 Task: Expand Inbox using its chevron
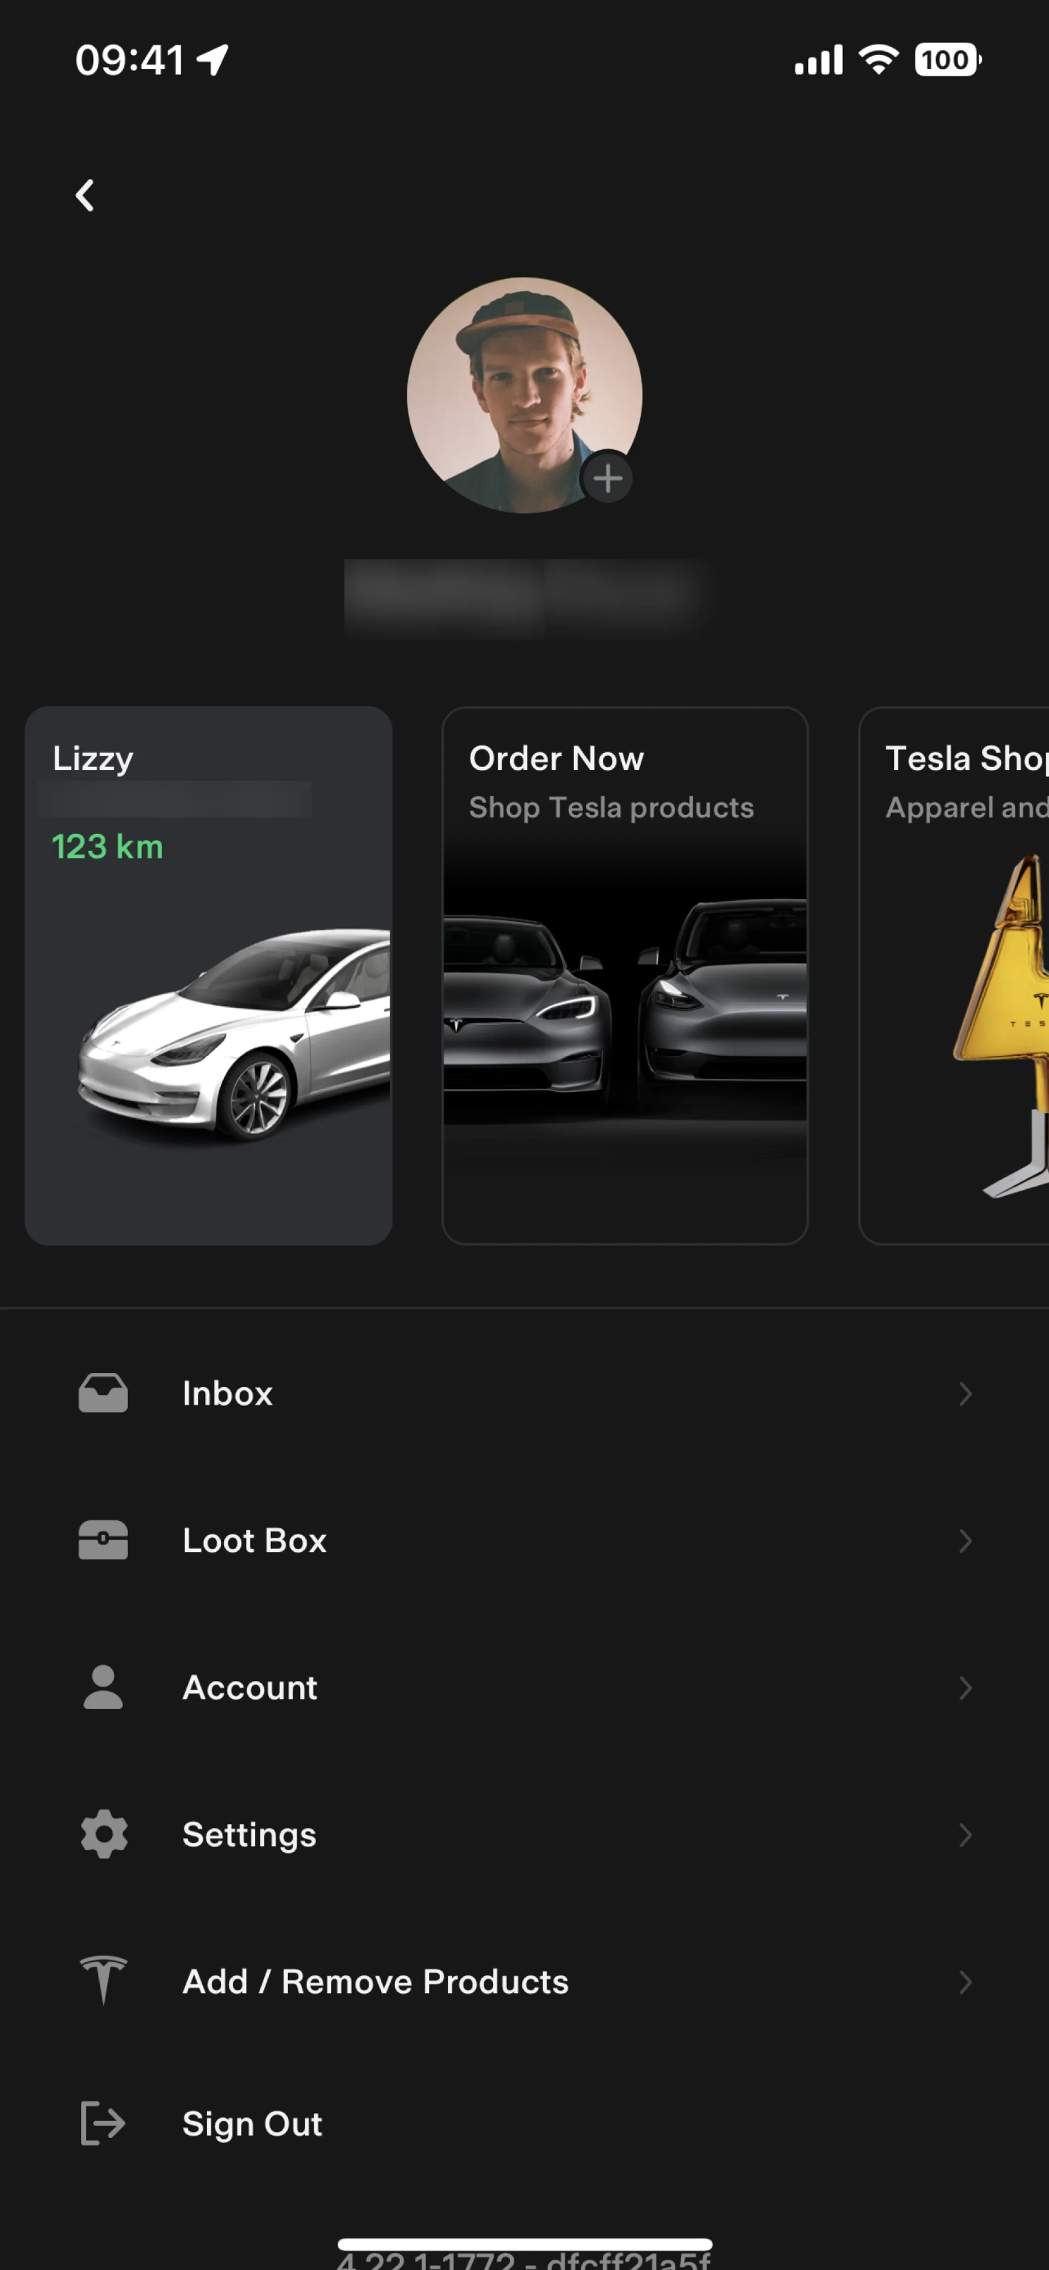(x=965, y=1394)
